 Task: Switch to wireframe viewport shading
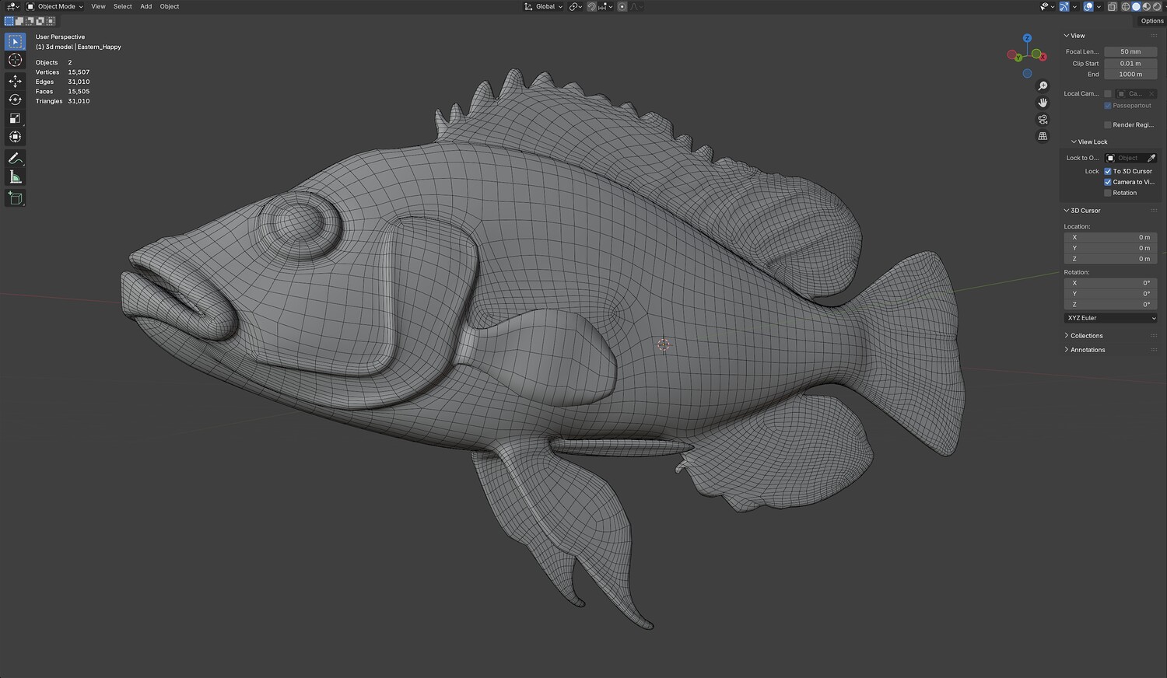(x=1126, y=6)
